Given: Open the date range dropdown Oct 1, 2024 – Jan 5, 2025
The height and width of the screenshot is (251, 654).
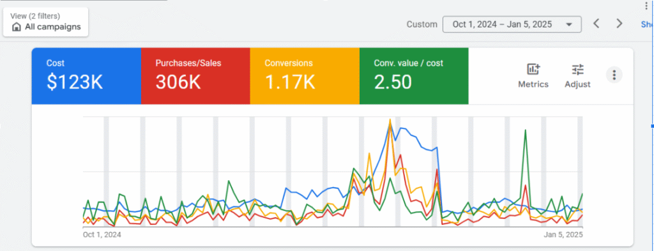Looking at the screenshot, I should pos(512,24).
